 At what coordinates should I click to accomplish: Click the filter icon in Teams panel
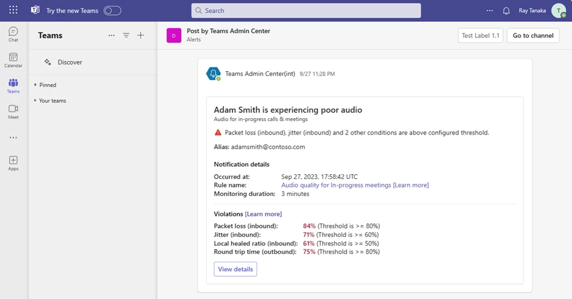pos(126,36)
